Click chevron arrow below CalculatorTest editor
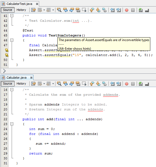 click(4, 71)
